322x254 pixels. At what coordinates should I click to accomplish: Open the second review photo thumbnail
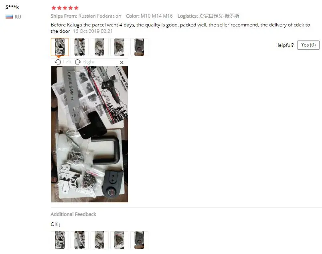(80, 47)
